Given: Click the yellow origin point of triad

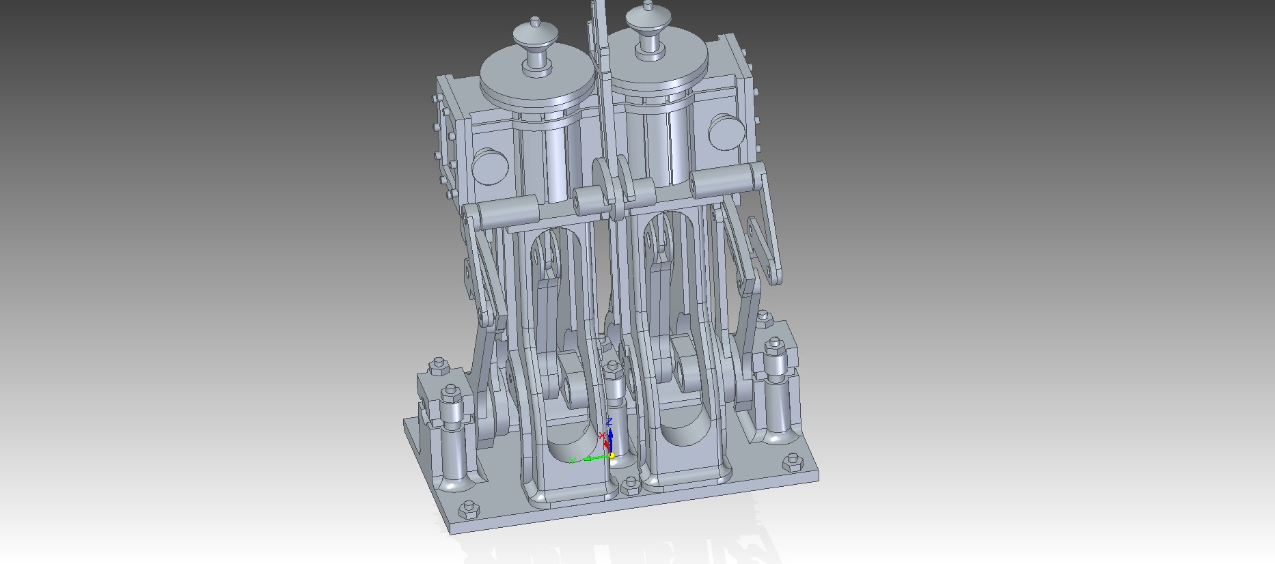Looking at the screenshot, I should tap(612, 455).
